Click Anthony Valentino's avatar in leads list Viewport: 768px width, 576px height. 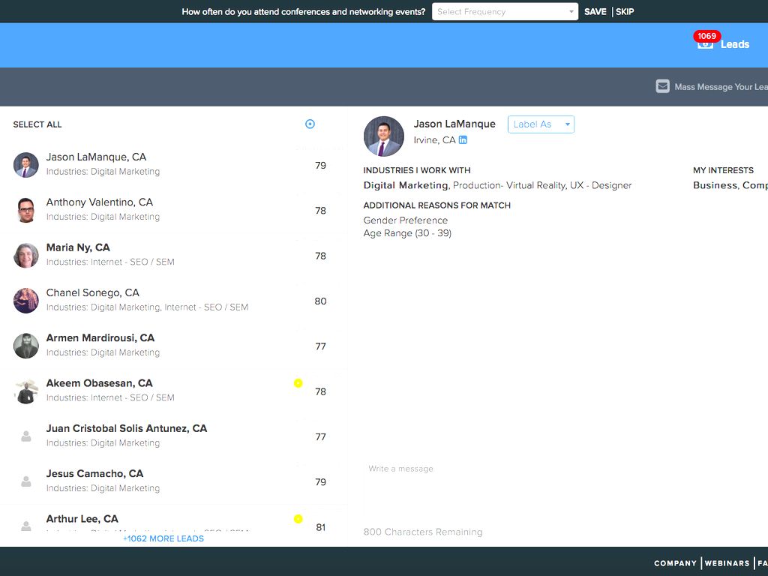click(26, 210)
